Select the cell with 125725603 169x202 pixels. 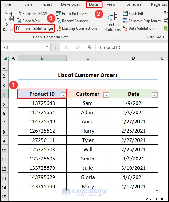[x=42, y=150]
